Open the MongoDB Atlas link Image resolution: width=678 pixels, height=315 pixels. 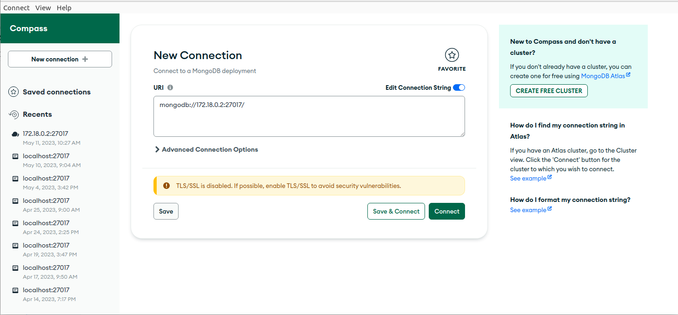[x=603, y=76]
